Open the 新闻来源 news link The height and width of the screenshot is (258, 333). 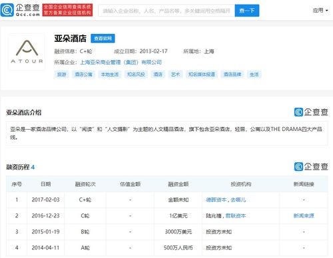coord(304,216)
